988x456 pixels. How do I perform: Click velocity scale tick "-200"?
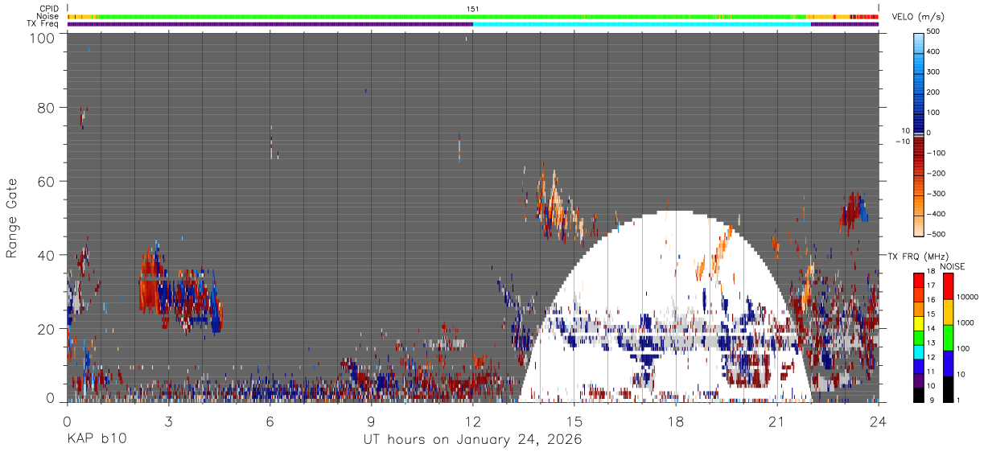pos(938,174)
